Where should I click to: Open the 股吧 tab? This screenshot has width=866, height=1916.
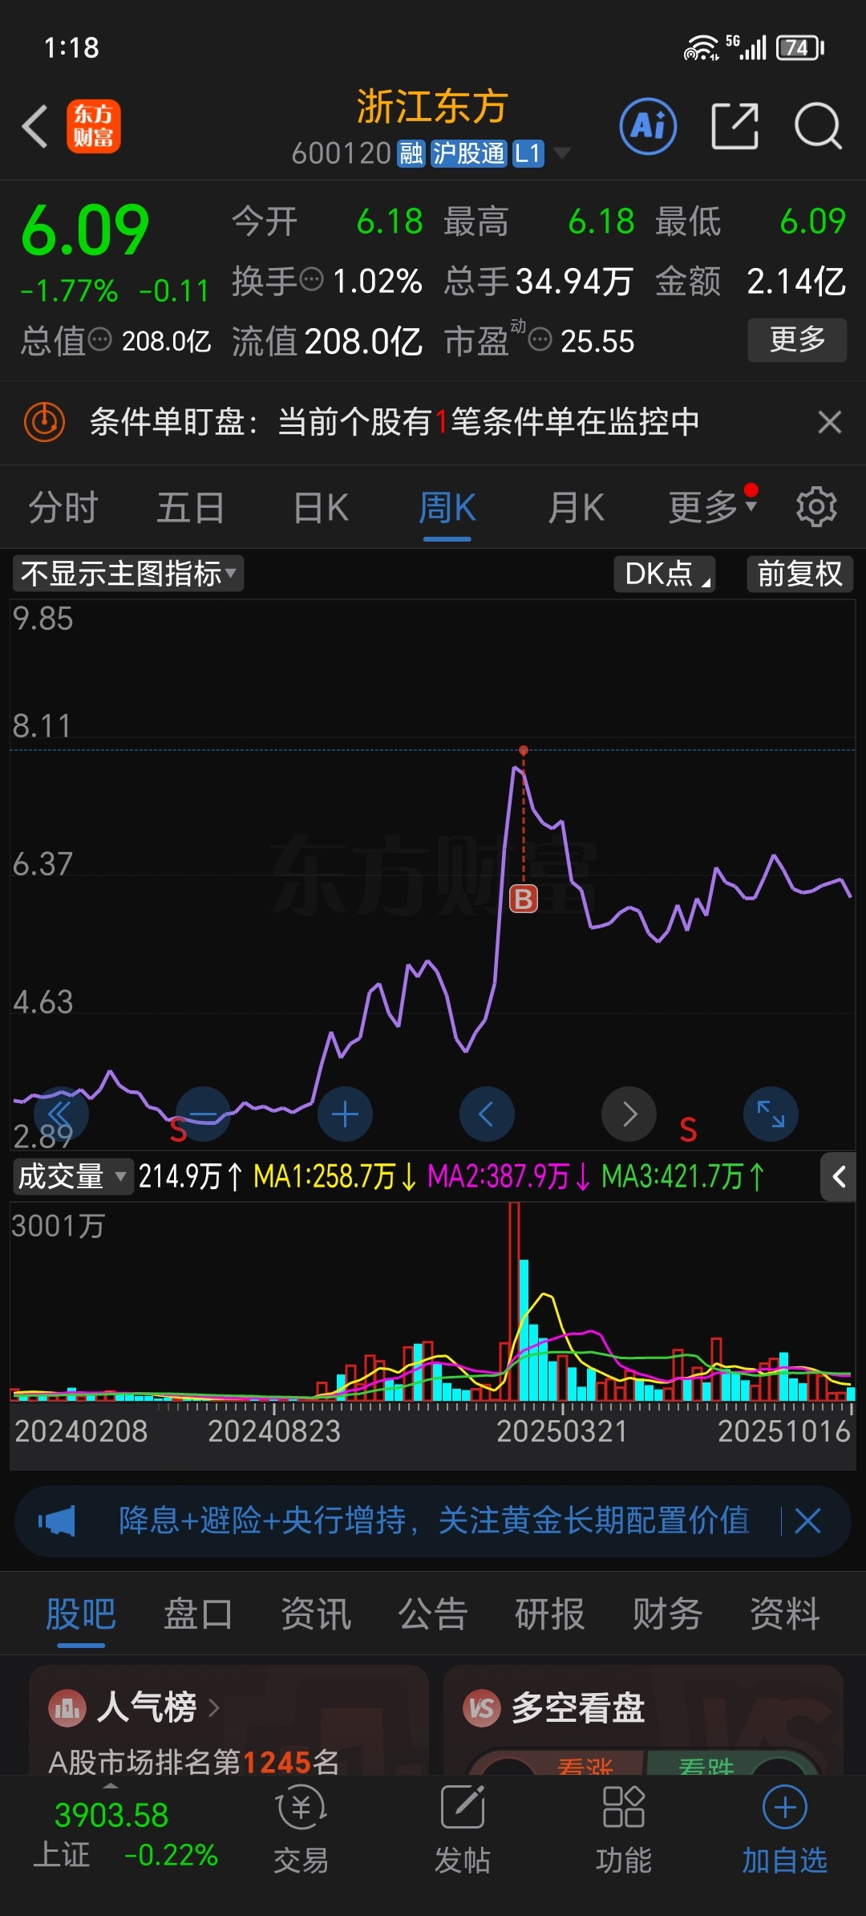pyautogui.click(x=81, y=1614)
